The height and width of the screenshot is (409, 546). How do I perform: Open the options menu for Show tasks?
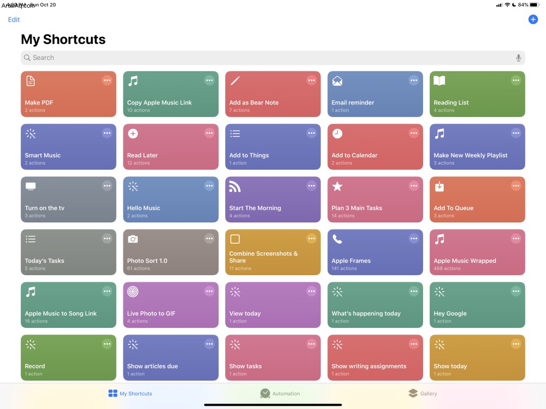tap(311, 344)
